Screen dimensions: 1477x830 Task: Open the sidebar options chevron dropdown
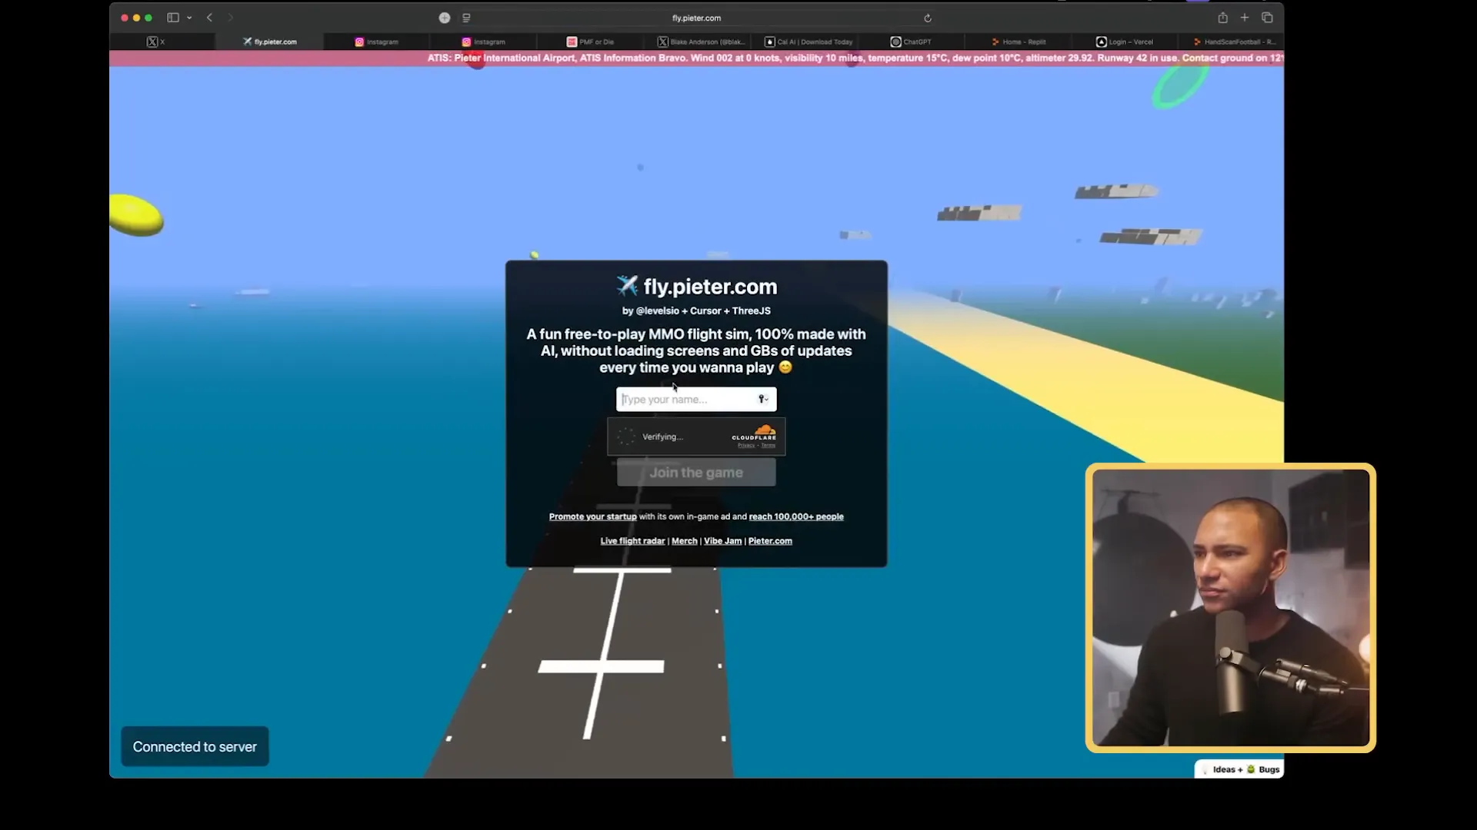(x=189, y=18)
